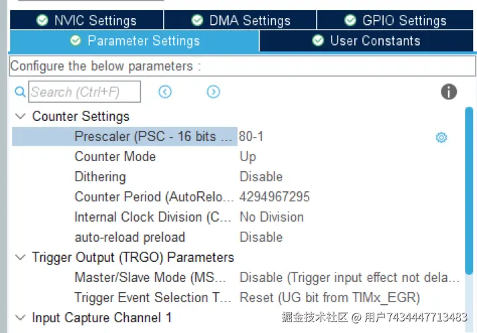
Task: Click the search magnifier icon
Action: 20,92
